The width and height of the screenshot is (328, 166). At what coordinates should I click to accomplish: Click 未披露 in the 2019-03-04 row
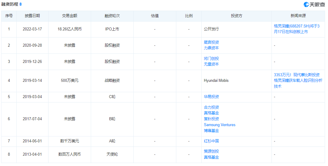point(70,97)
